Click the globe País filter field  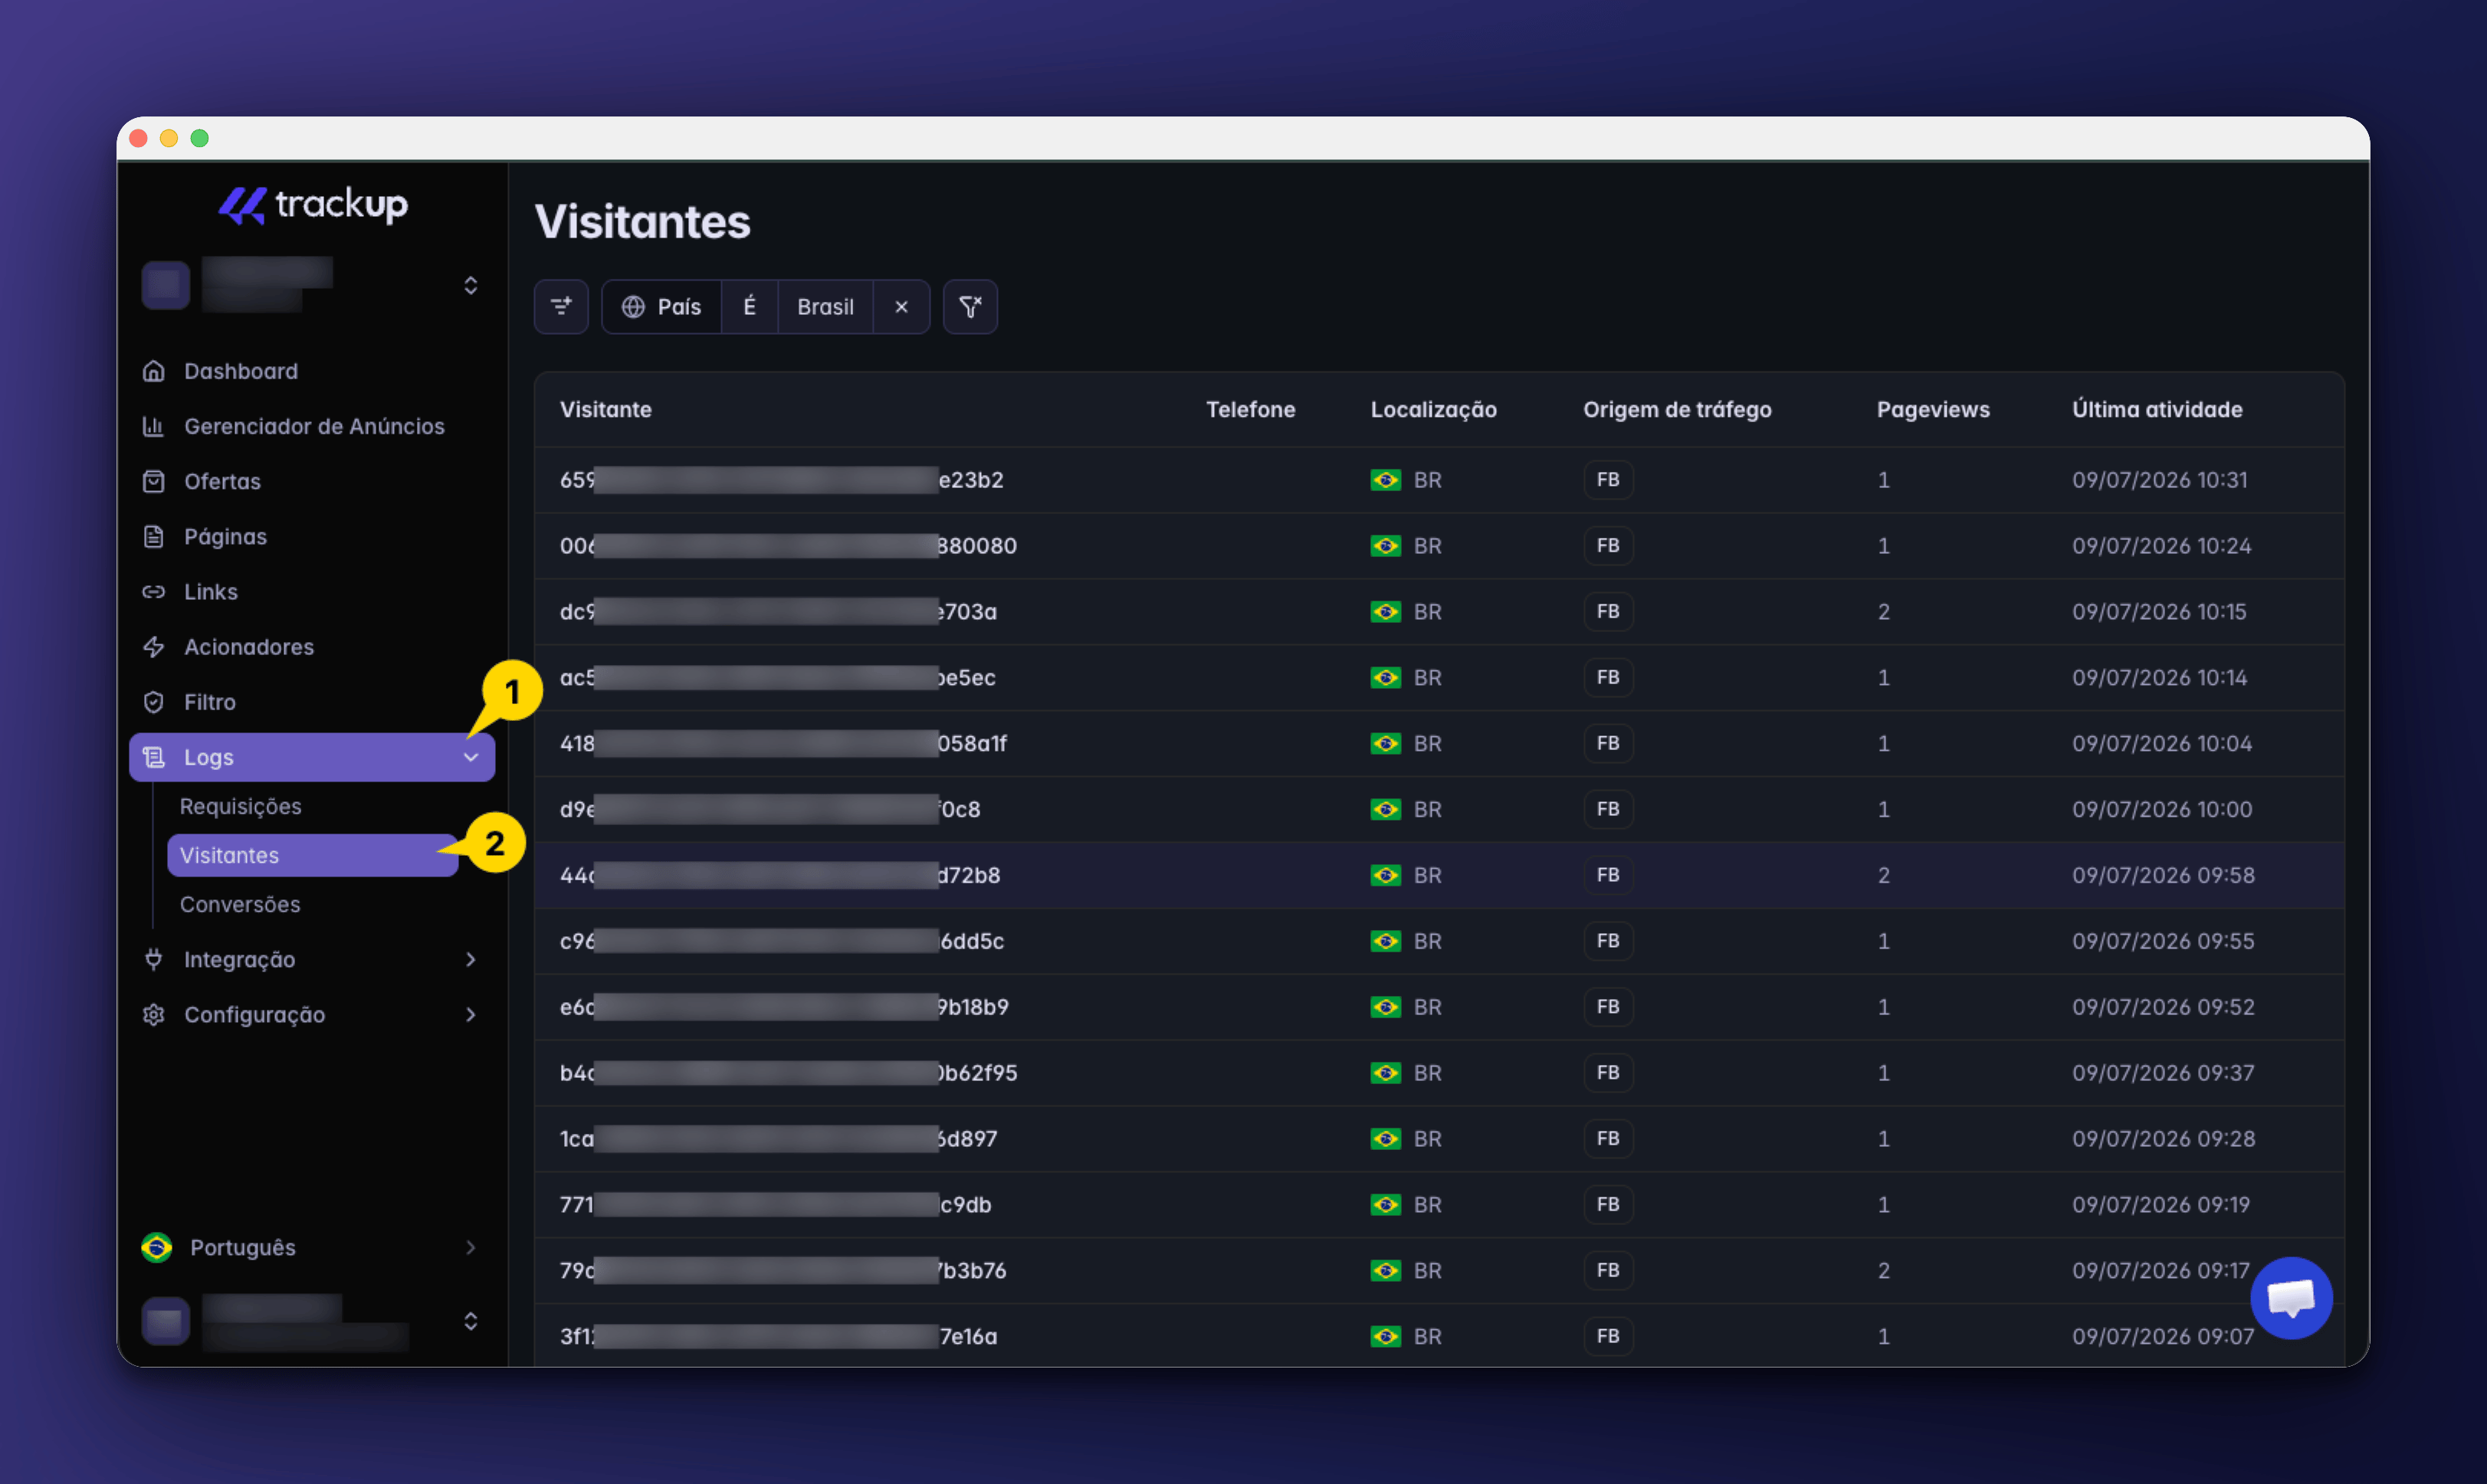[661, 307]
